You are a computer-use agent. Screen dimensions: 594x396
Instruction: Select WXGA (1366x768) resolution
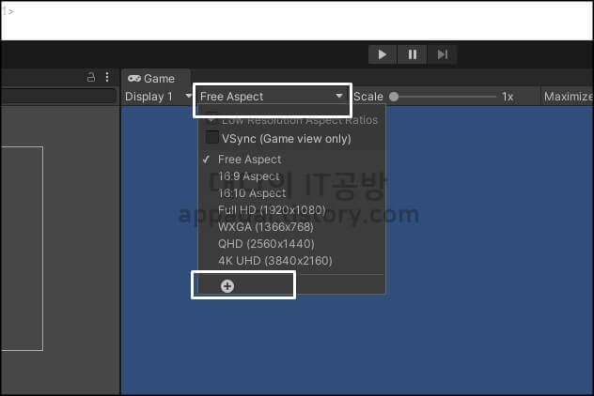(291, 227)
